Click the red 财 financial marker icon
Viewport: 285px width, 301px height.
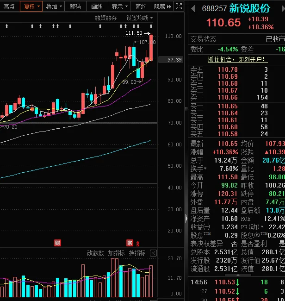click(x=57, y=243)
